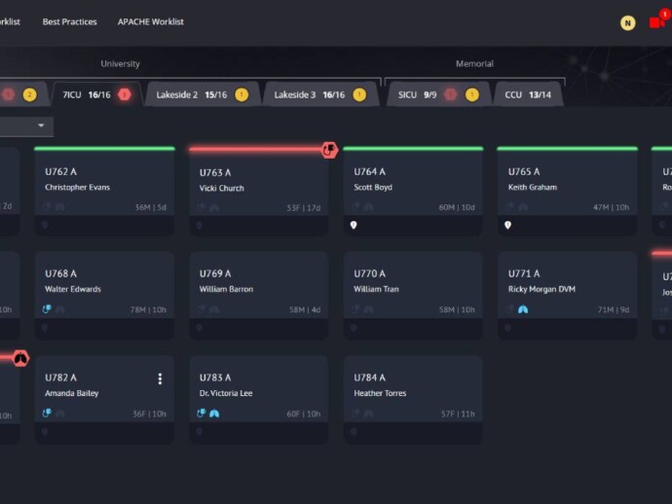Open the CCU 13/14 tab
672x504 pixels.
click(x=528, y=94)
